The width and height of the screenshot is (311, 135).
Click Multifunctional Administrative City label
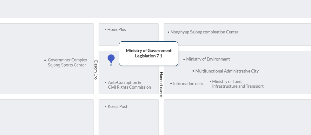click(227, 71)
